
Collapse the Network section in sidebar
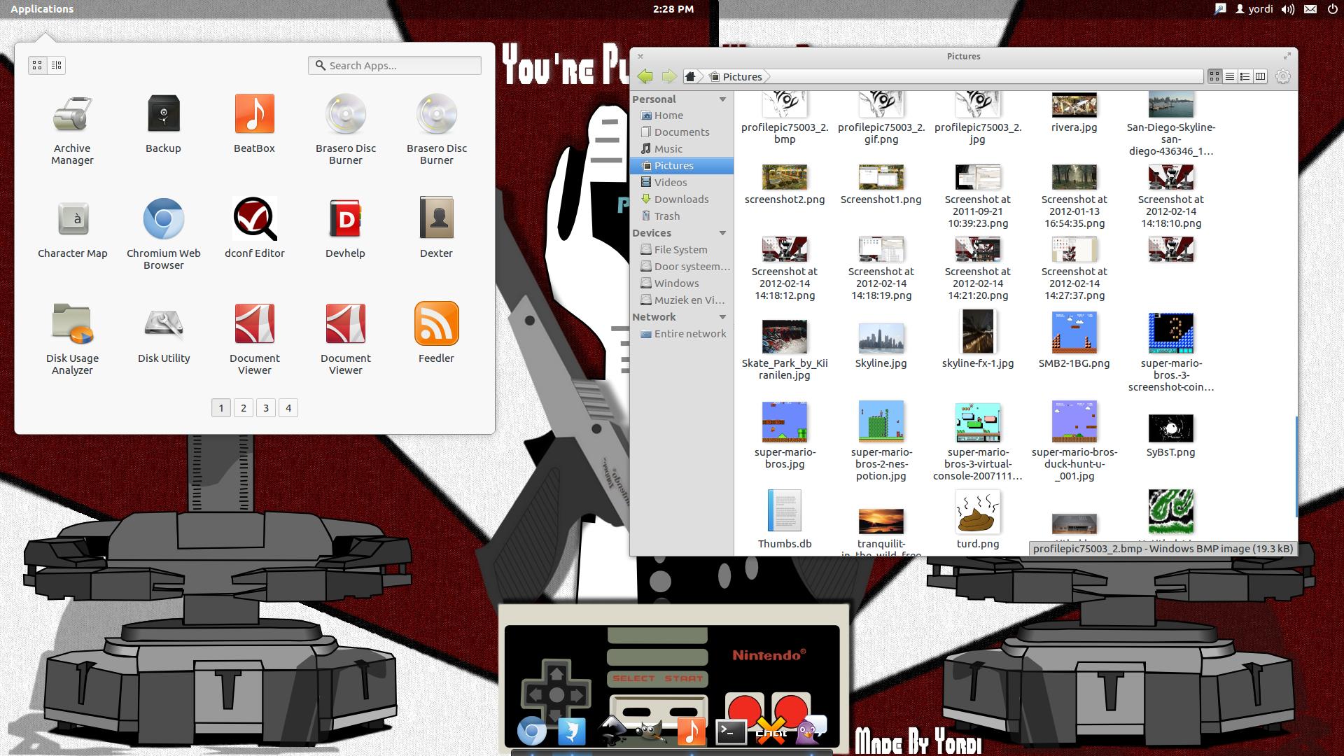[x=722, y=317]
